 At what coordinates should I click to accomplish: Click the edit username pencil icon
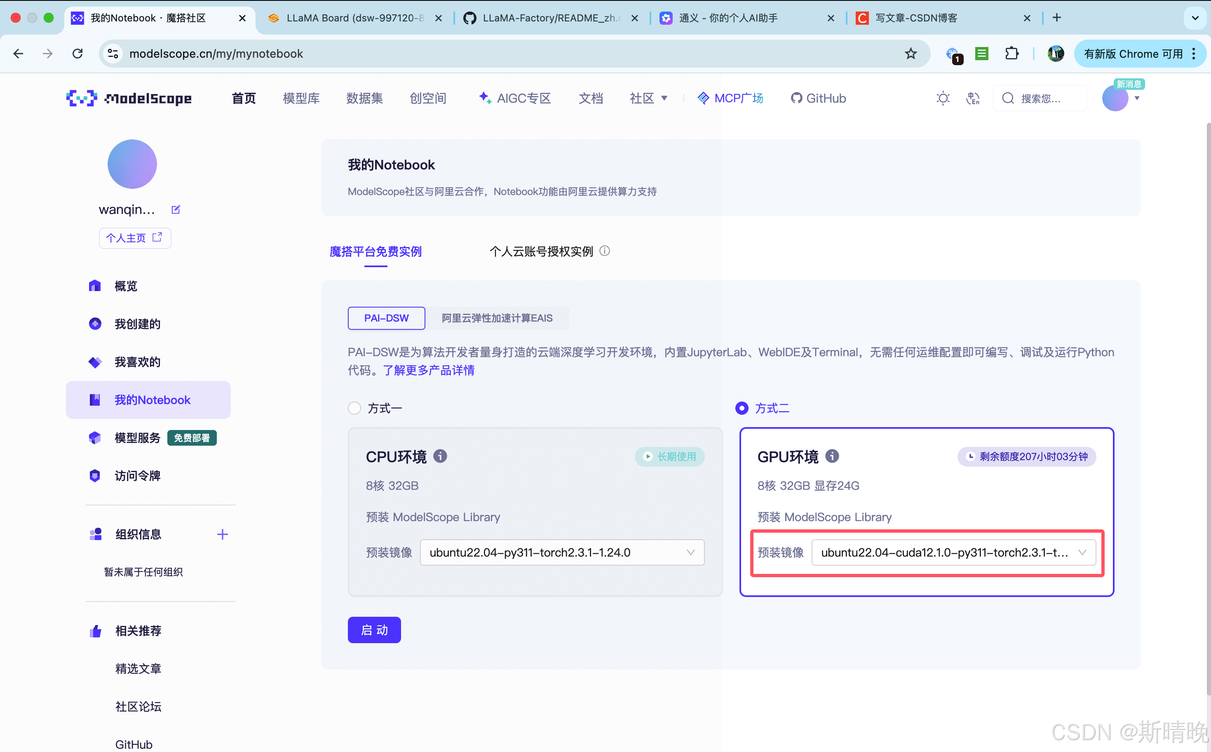tap(176, 209)
